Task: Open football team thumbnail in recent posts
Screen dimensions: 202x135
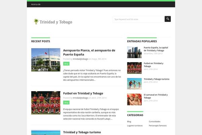Action: [x=46, y=103]
